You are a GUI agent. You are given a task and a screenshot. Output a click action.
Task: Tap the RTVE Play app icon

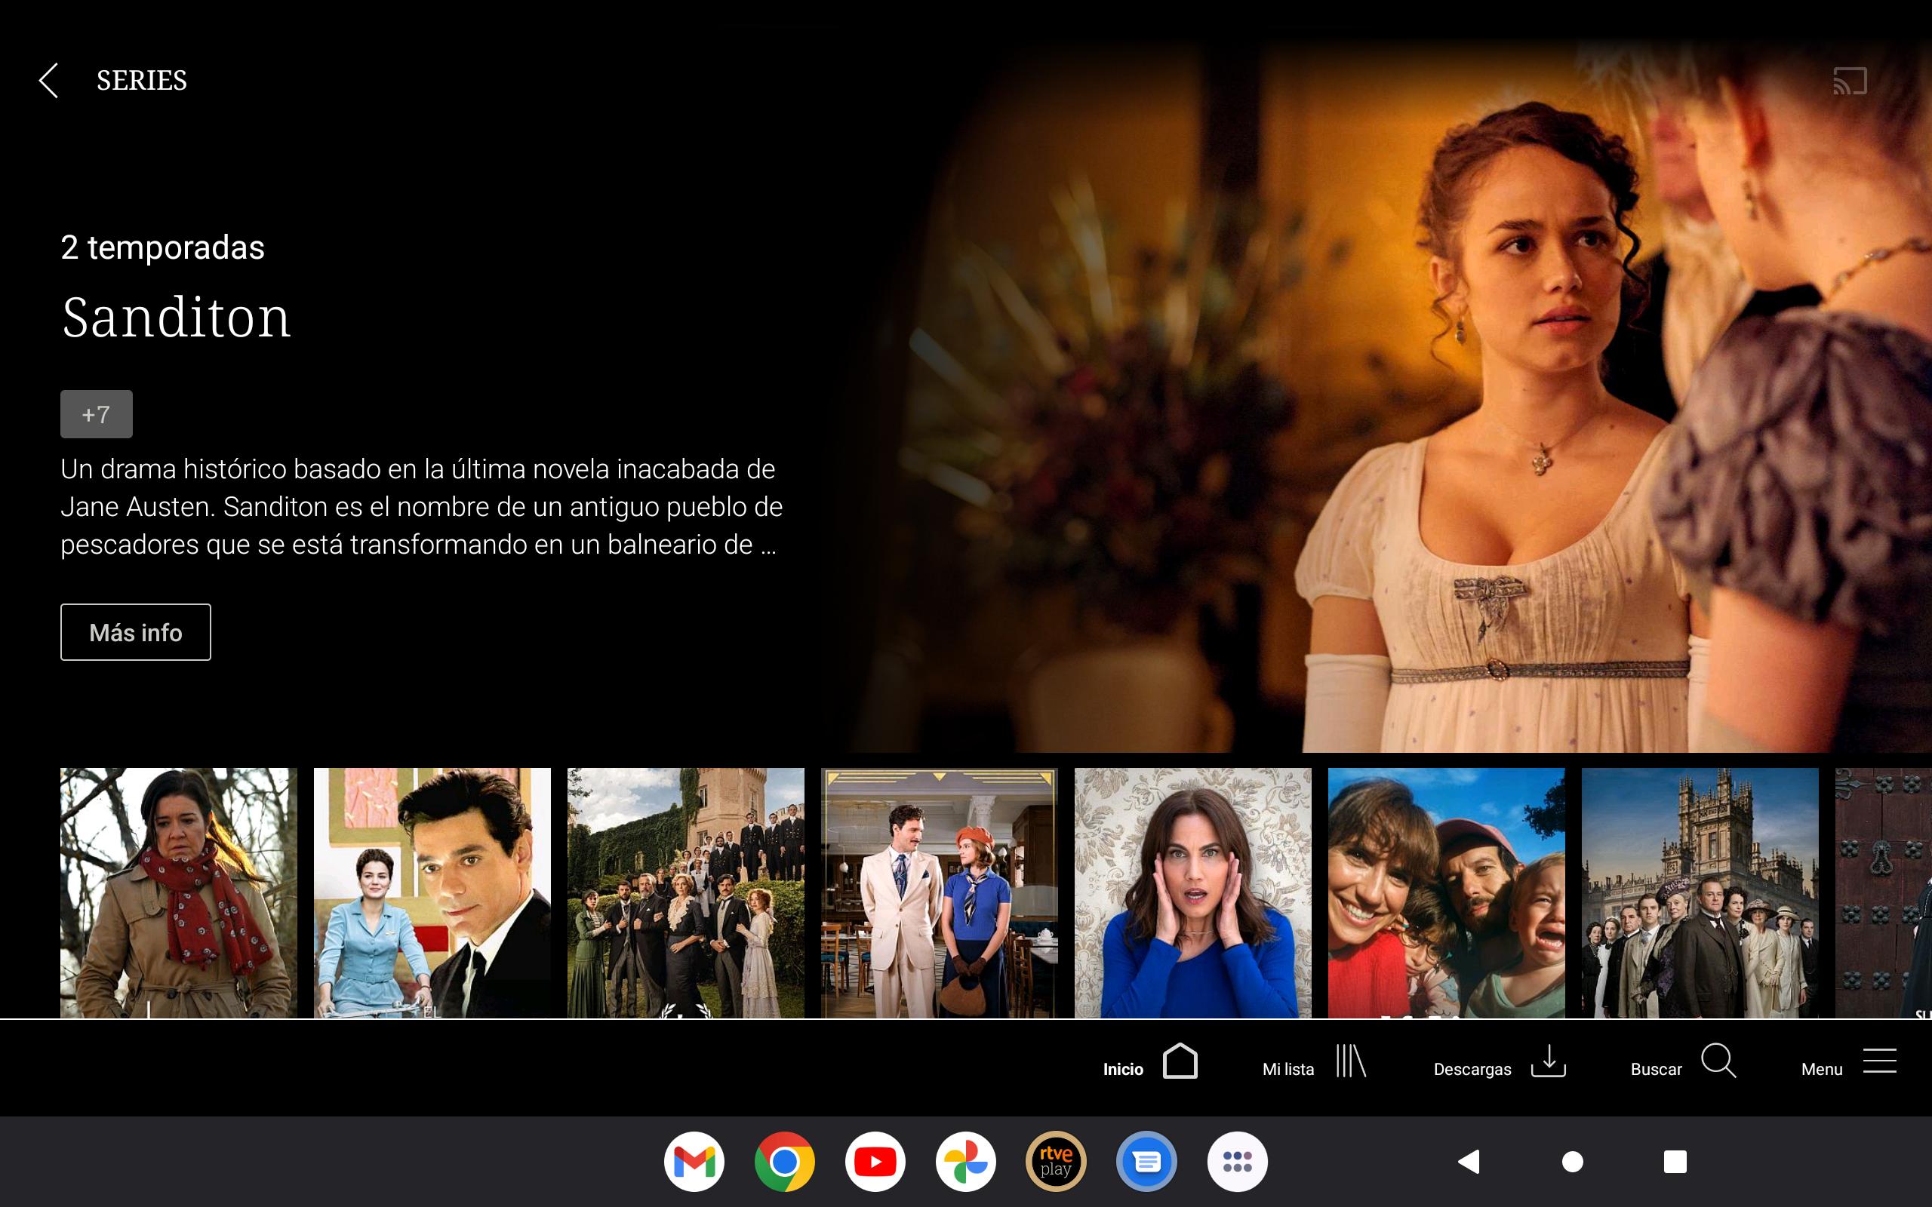point(1055,1162)
